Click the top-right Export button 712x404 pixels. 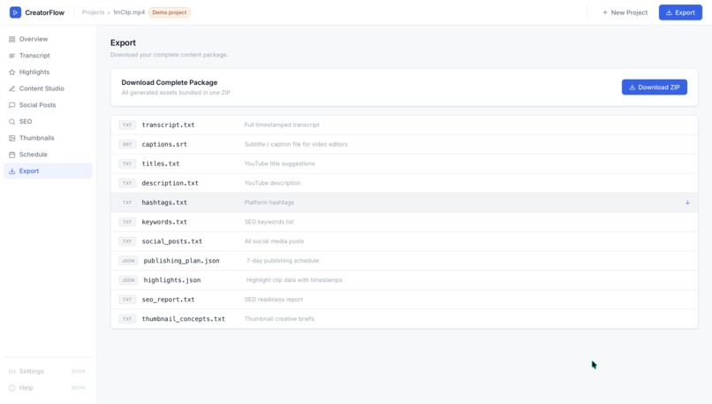[x=680, y=12]
